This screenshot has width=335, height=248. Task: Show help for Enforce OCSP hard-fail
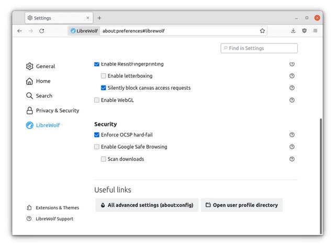292,135
